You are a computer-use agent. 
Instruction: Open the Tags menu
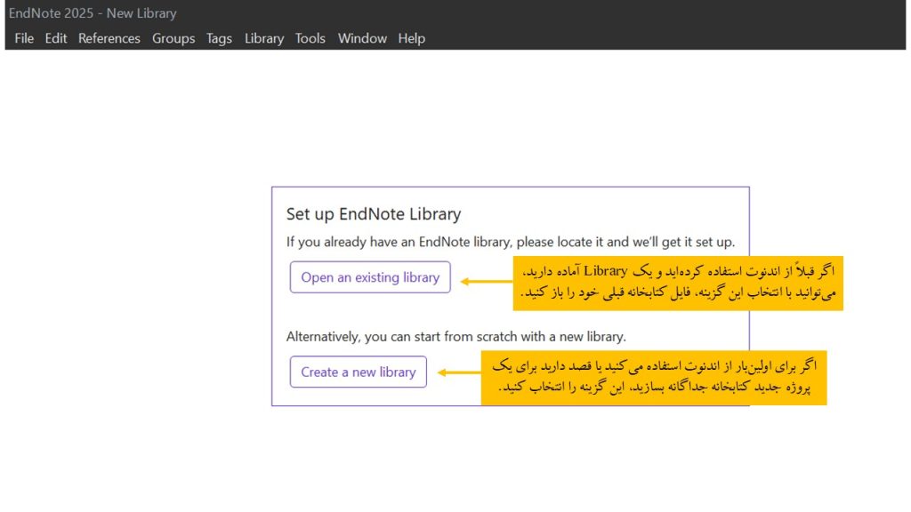coord(219,38)
